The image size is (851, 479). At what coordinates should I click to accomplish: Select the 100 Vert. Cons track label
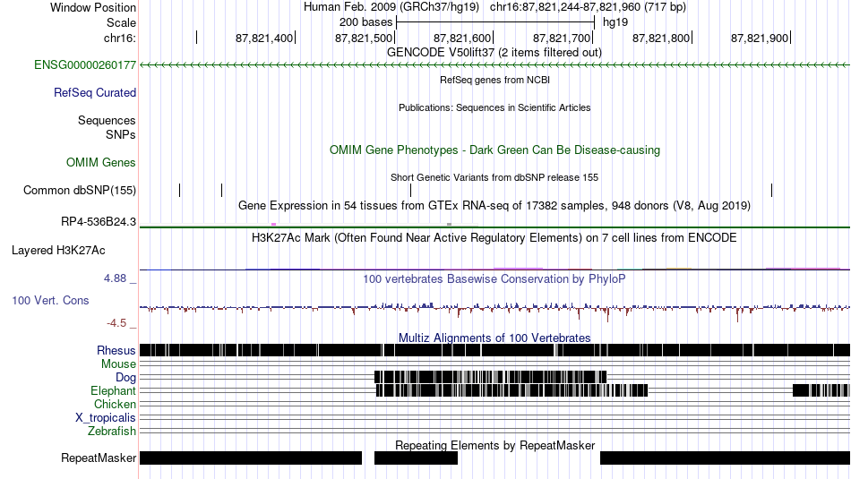tap(50, 301)
